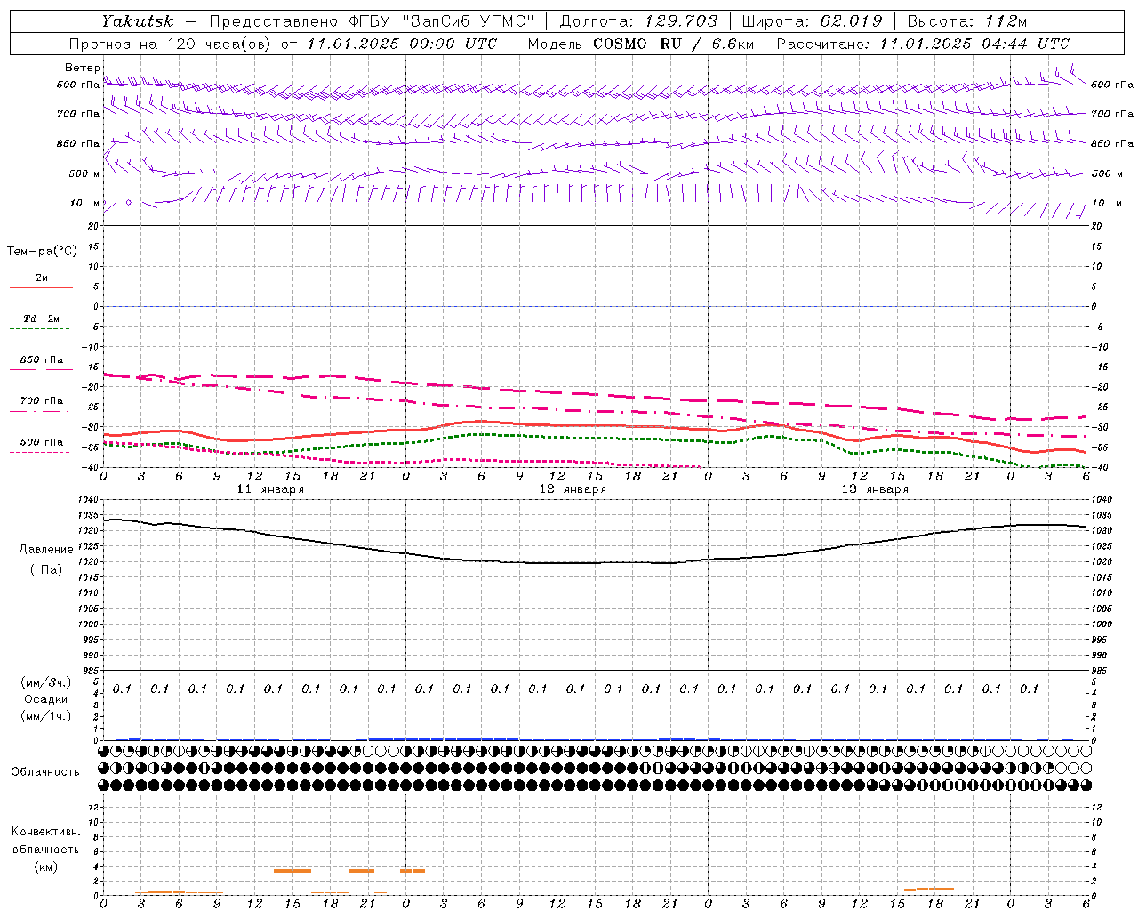
Task: Click the blue dotted zero-degree reference line
Action: coord(594,306)
